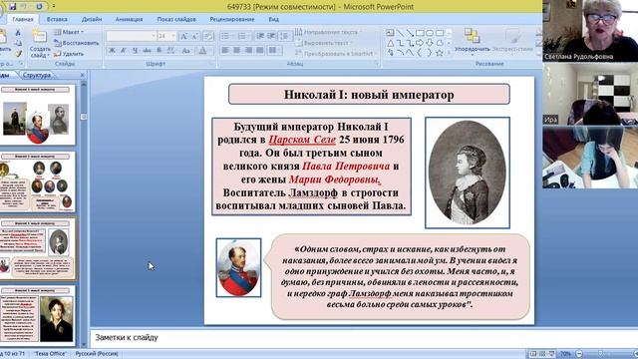Open the change case Аа dropdown
Screen dimensions: 638x359
(x=186, y=51)
